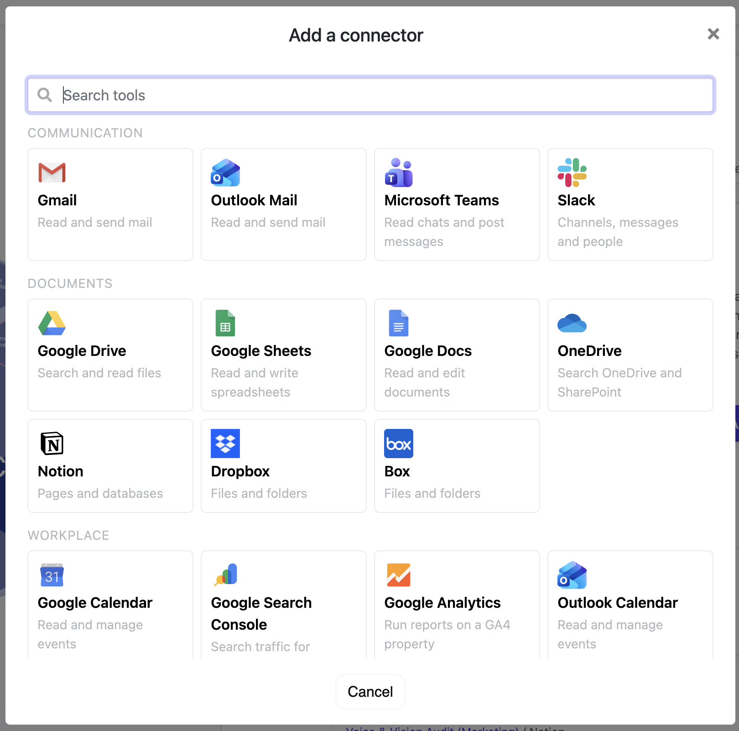Viewport: 739px width, 731px height.
Task: Click the "Slack" connector name
Action: pos(576,200)
